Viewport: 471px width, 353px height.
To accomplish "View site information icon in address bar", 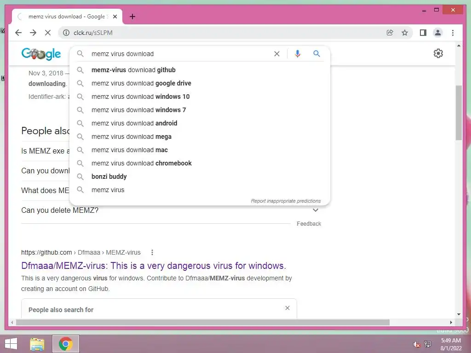I will pyautogui.click(x=66, y=33).
